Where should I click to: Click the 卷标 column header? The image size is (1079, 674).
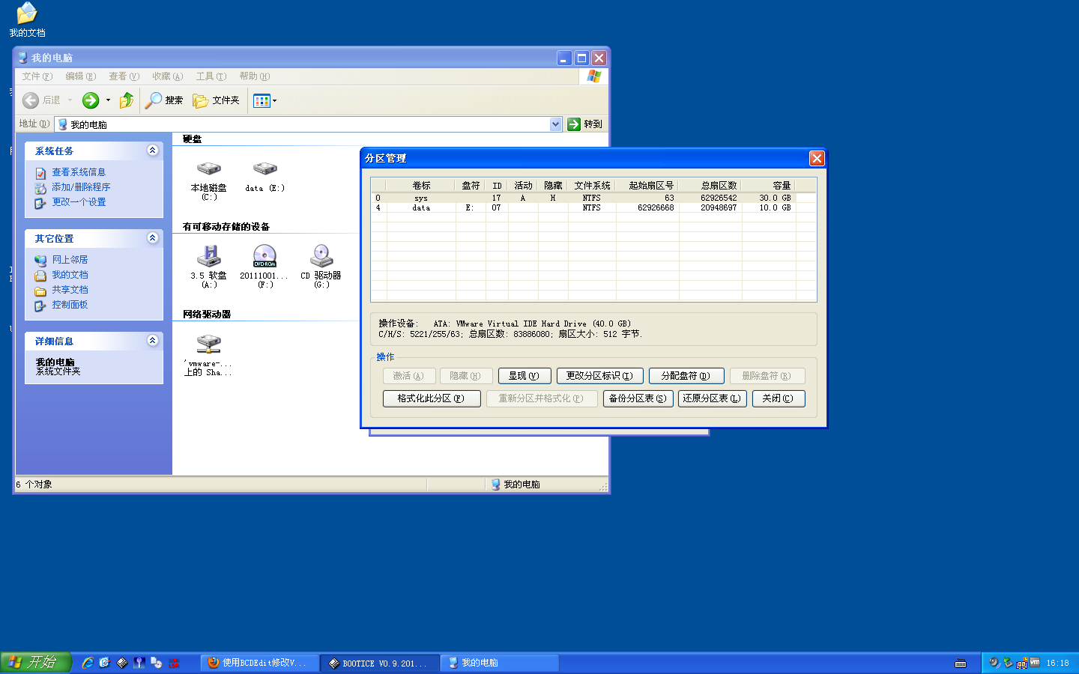[x=421, y=186]
